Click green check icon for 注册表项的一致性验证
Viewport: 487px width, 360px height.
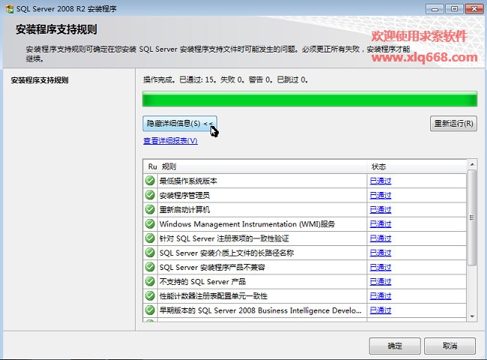(150, 238)
